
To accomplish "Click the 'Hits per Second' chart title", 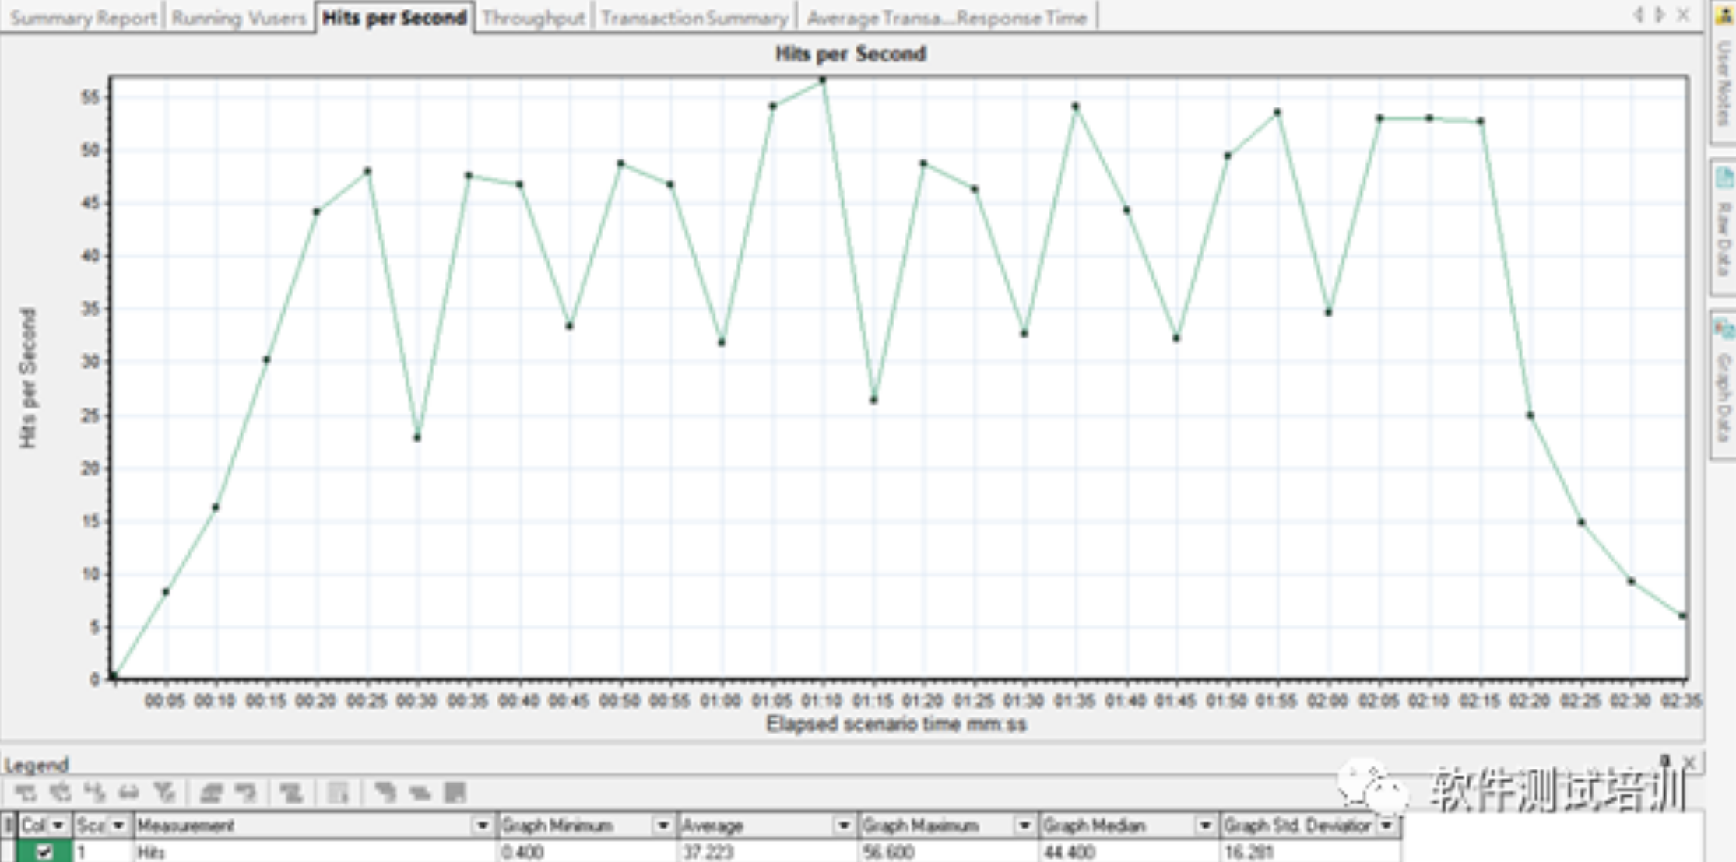I will pos(851,54).
